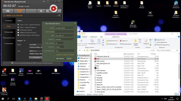Open Изображения tab in Bandicam
The height and width of the screenshot is (101, 181).
[9, 32]
